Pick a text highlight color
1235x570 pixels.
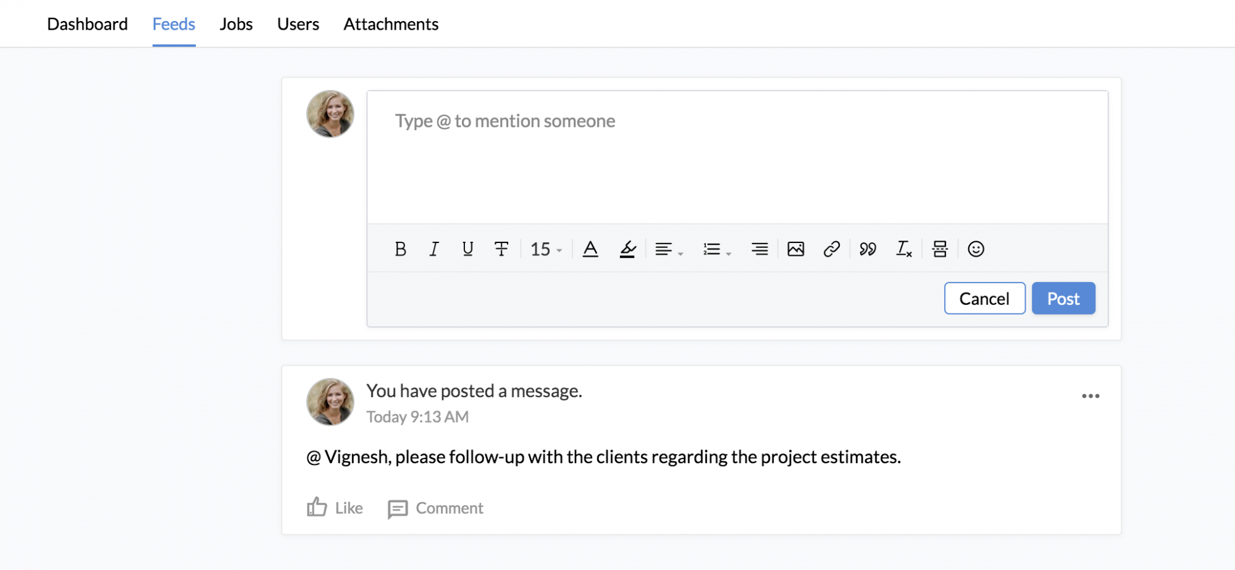[x=627, y=249]
